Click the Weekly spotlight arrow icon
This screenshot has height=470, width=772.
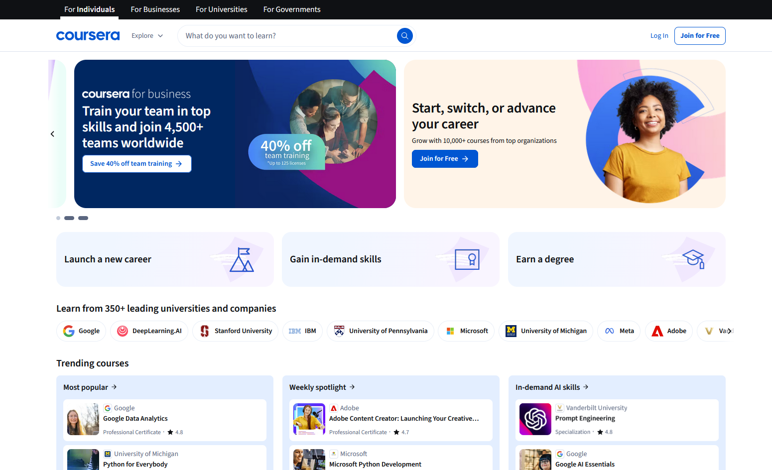[x=352, y=387]
